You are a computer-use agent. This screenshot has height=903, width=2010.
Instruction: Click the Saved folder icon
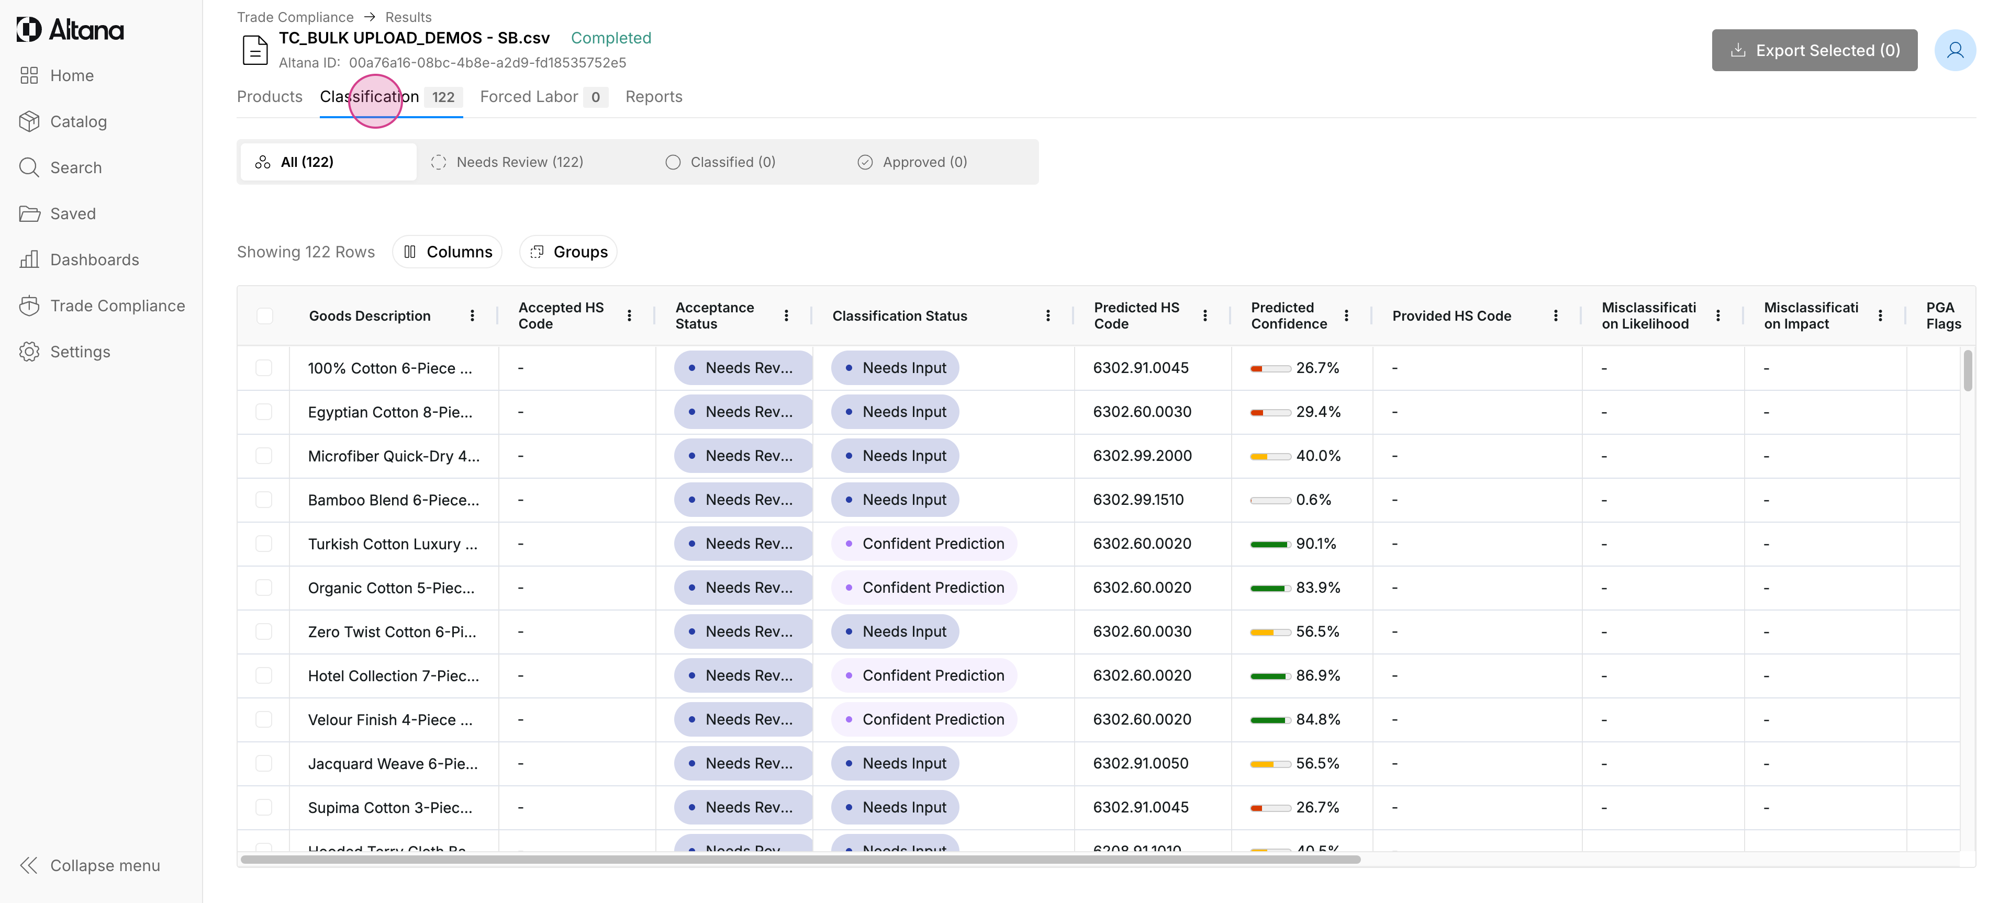29,213
